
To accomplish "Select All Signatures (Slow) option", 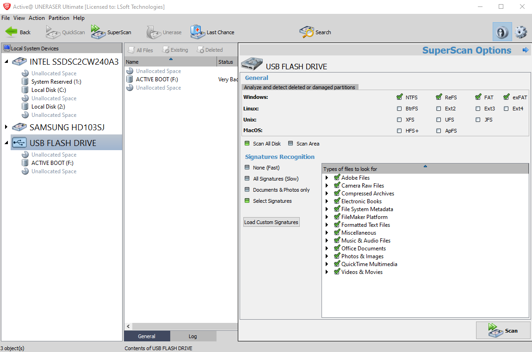I will tap(247, 179).
